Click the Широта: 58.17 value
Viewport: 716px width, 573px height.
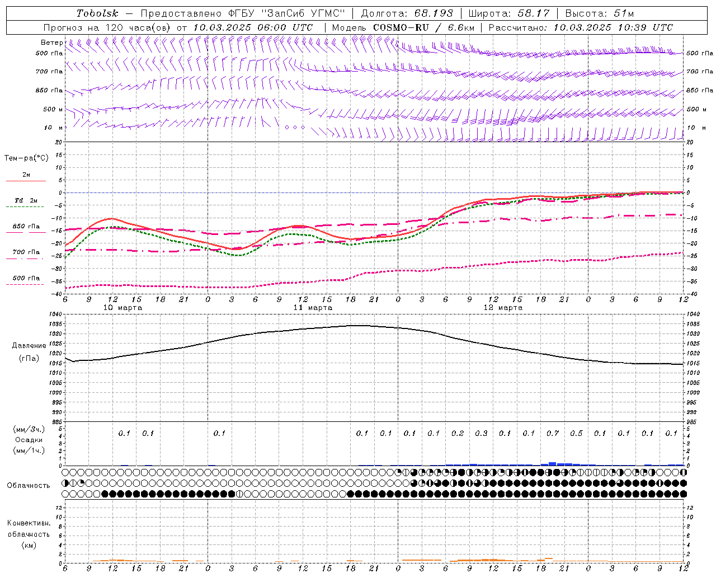(509, 13)
